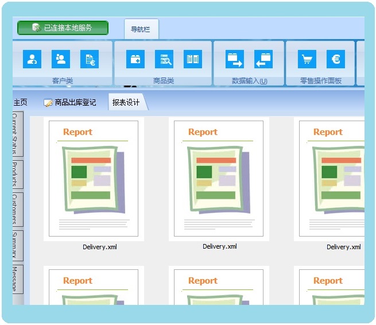Select the 报表设计 tab

[x=126, y=103]
